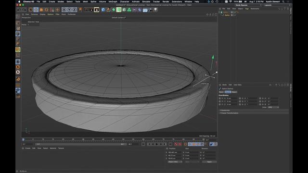The height and width of the screenshot is (173, 308).
Task: Open Layouts dropdown
Action: [x=277, y=5]
